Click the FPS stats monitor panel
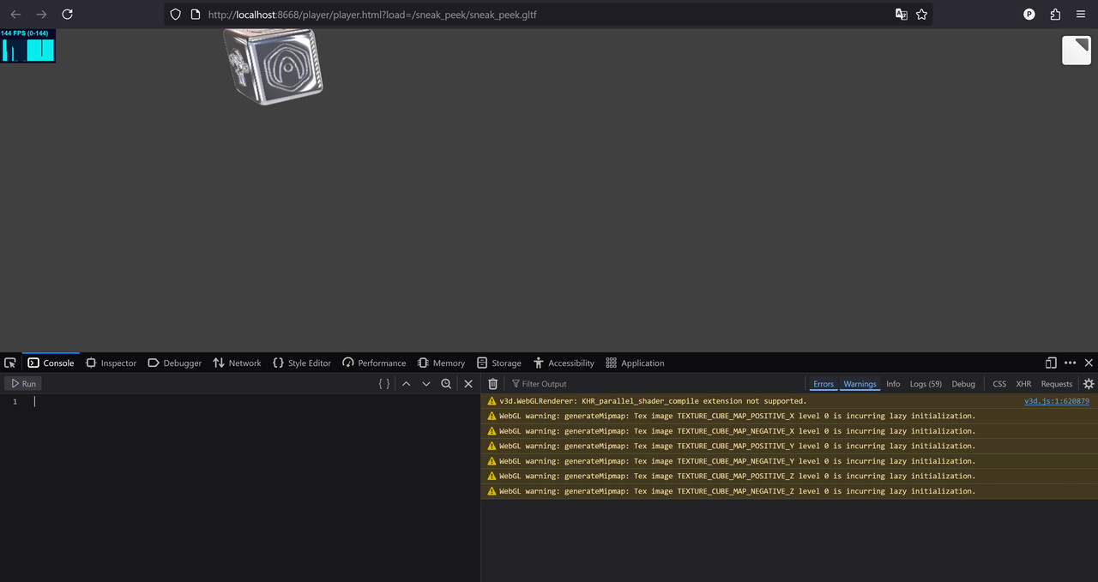 [x=28, y=46]
